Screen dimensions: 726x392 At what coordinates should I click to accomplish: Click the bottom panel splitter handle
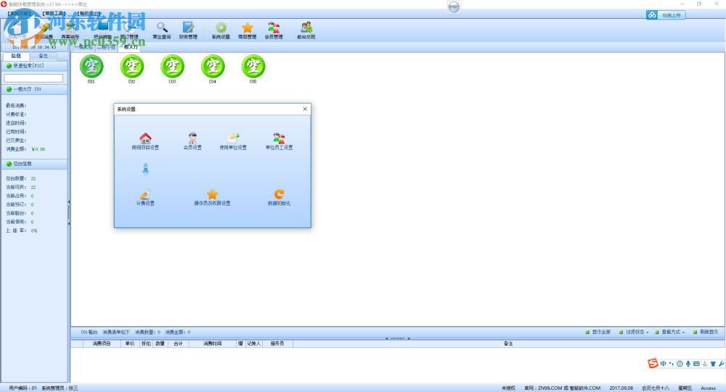[x=397, y=338]
